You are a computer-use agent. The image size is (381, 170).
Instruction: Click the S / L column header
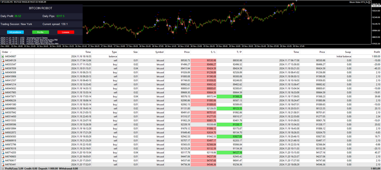click(204, 52)
